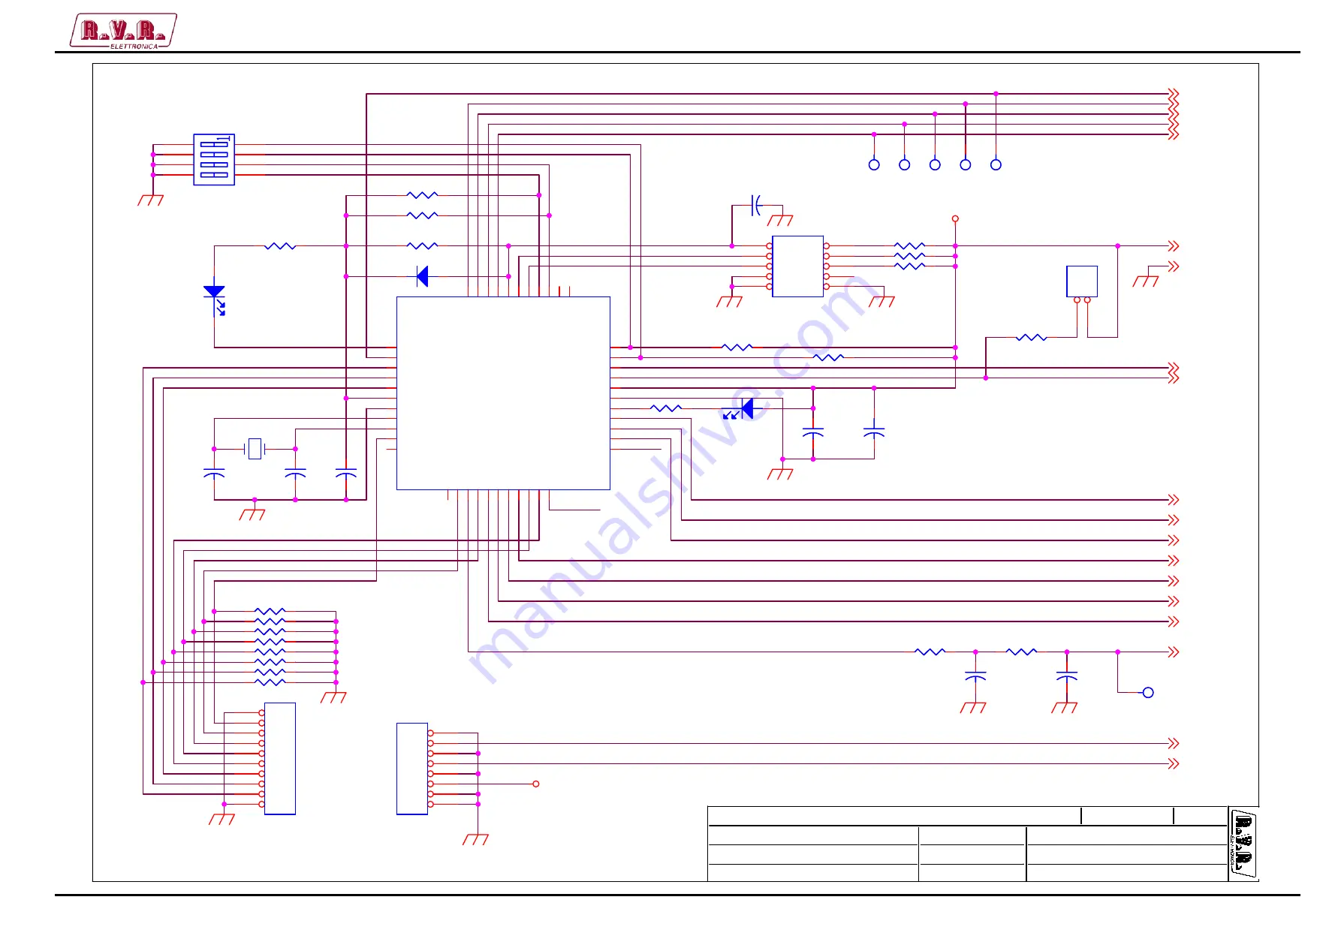Click the rotated R.V.R. logo in the title block

[x=1243, y=844]
